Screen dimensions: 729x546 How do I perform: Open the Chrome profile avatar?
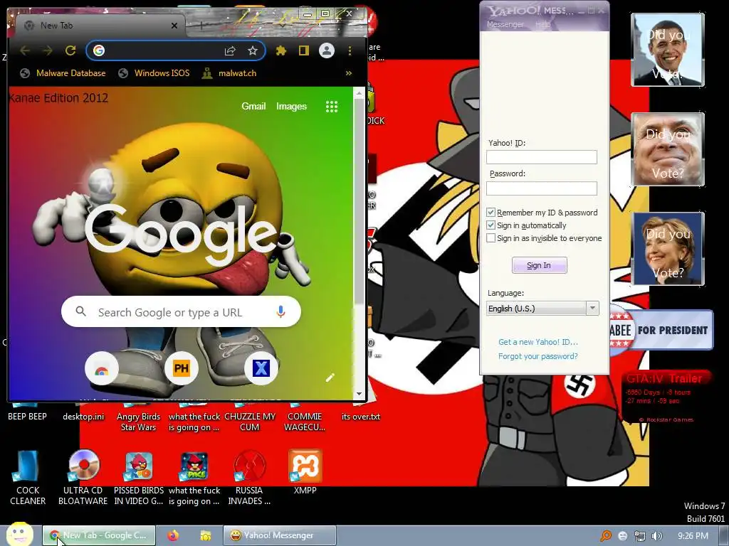pyautogui.click(x=327, y=50)
